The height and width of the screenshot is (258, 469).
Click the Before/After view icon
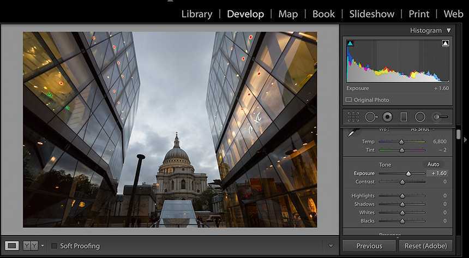(29, 246)
